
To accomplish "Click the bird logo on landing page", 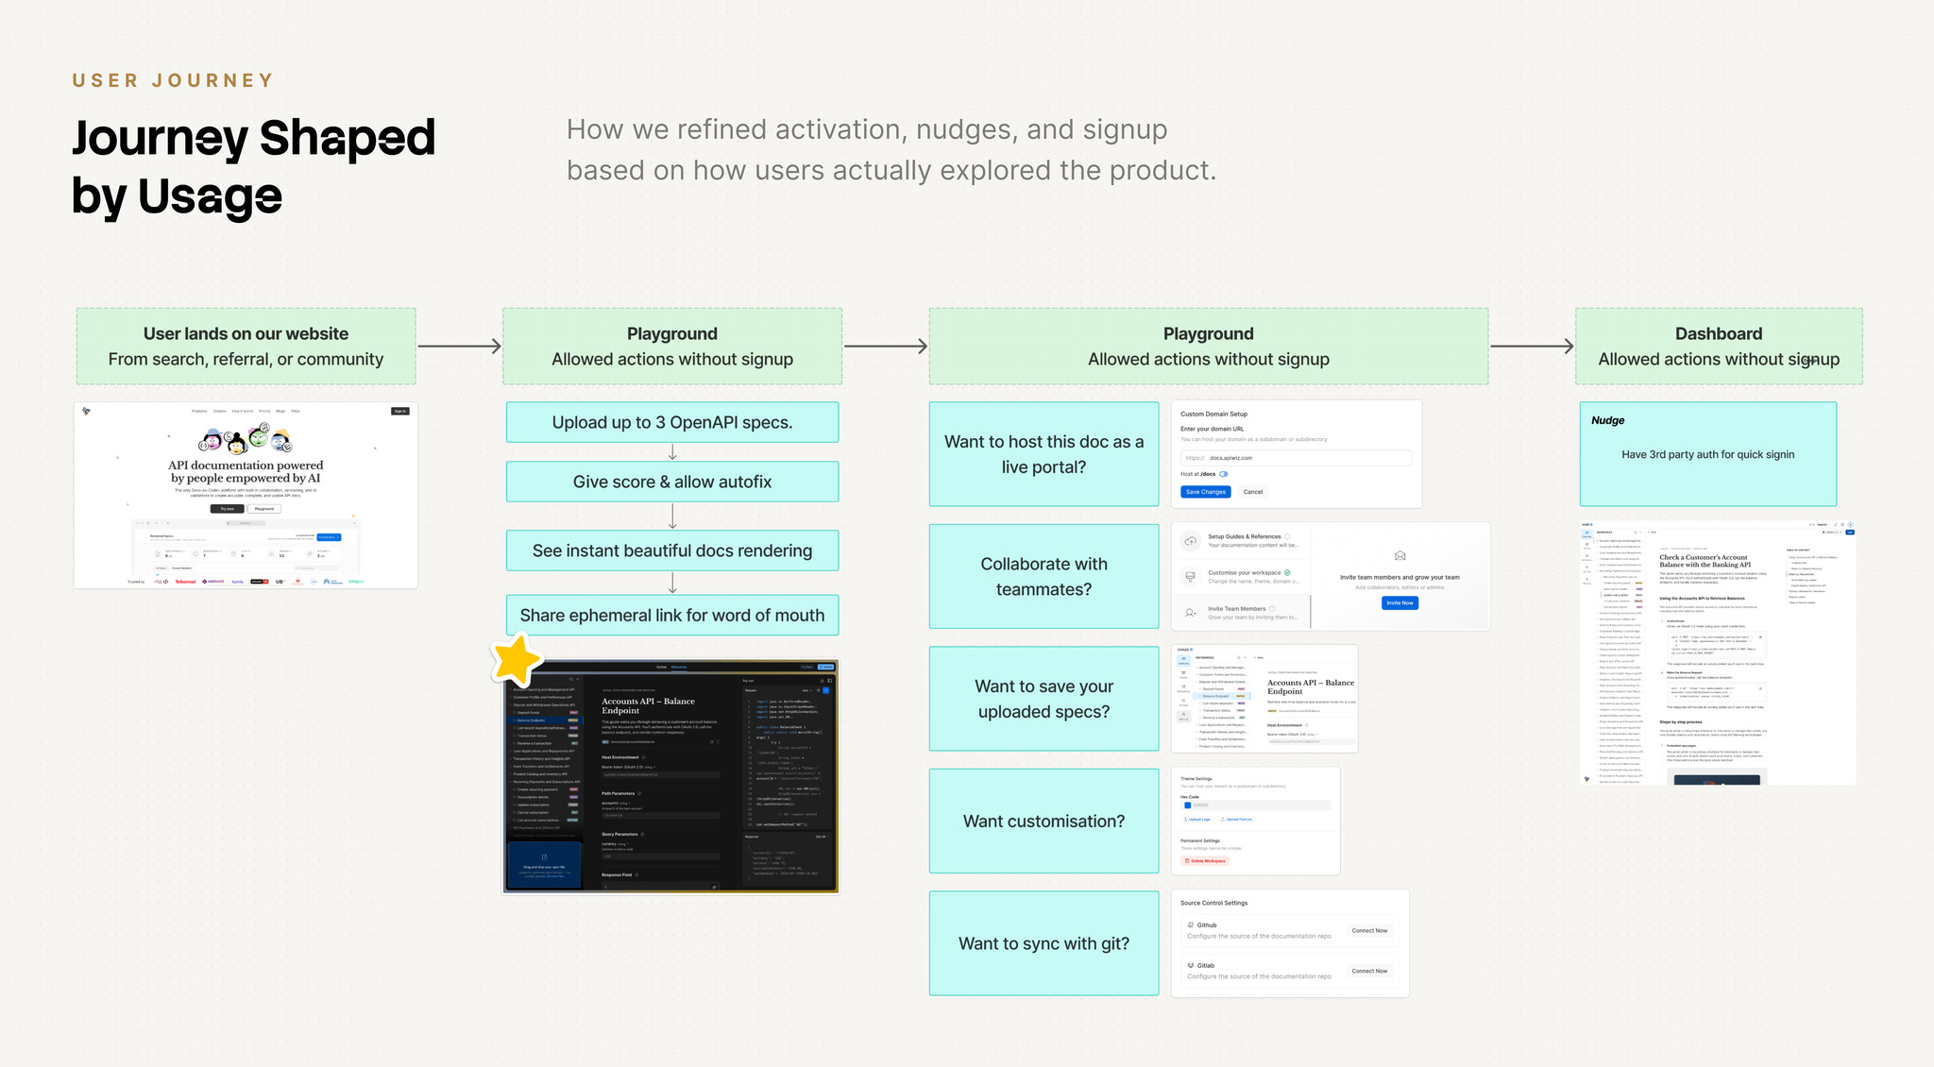I will 87,411.
